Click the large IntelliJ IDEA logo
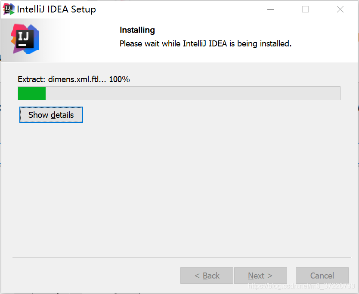The width and height of the screenshot is (359, 294). [25, 40]
